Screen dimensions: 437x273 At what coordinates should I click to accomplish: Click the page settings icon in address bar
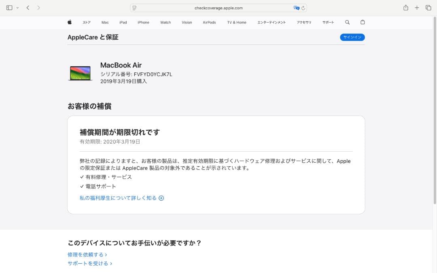point(134,8)
